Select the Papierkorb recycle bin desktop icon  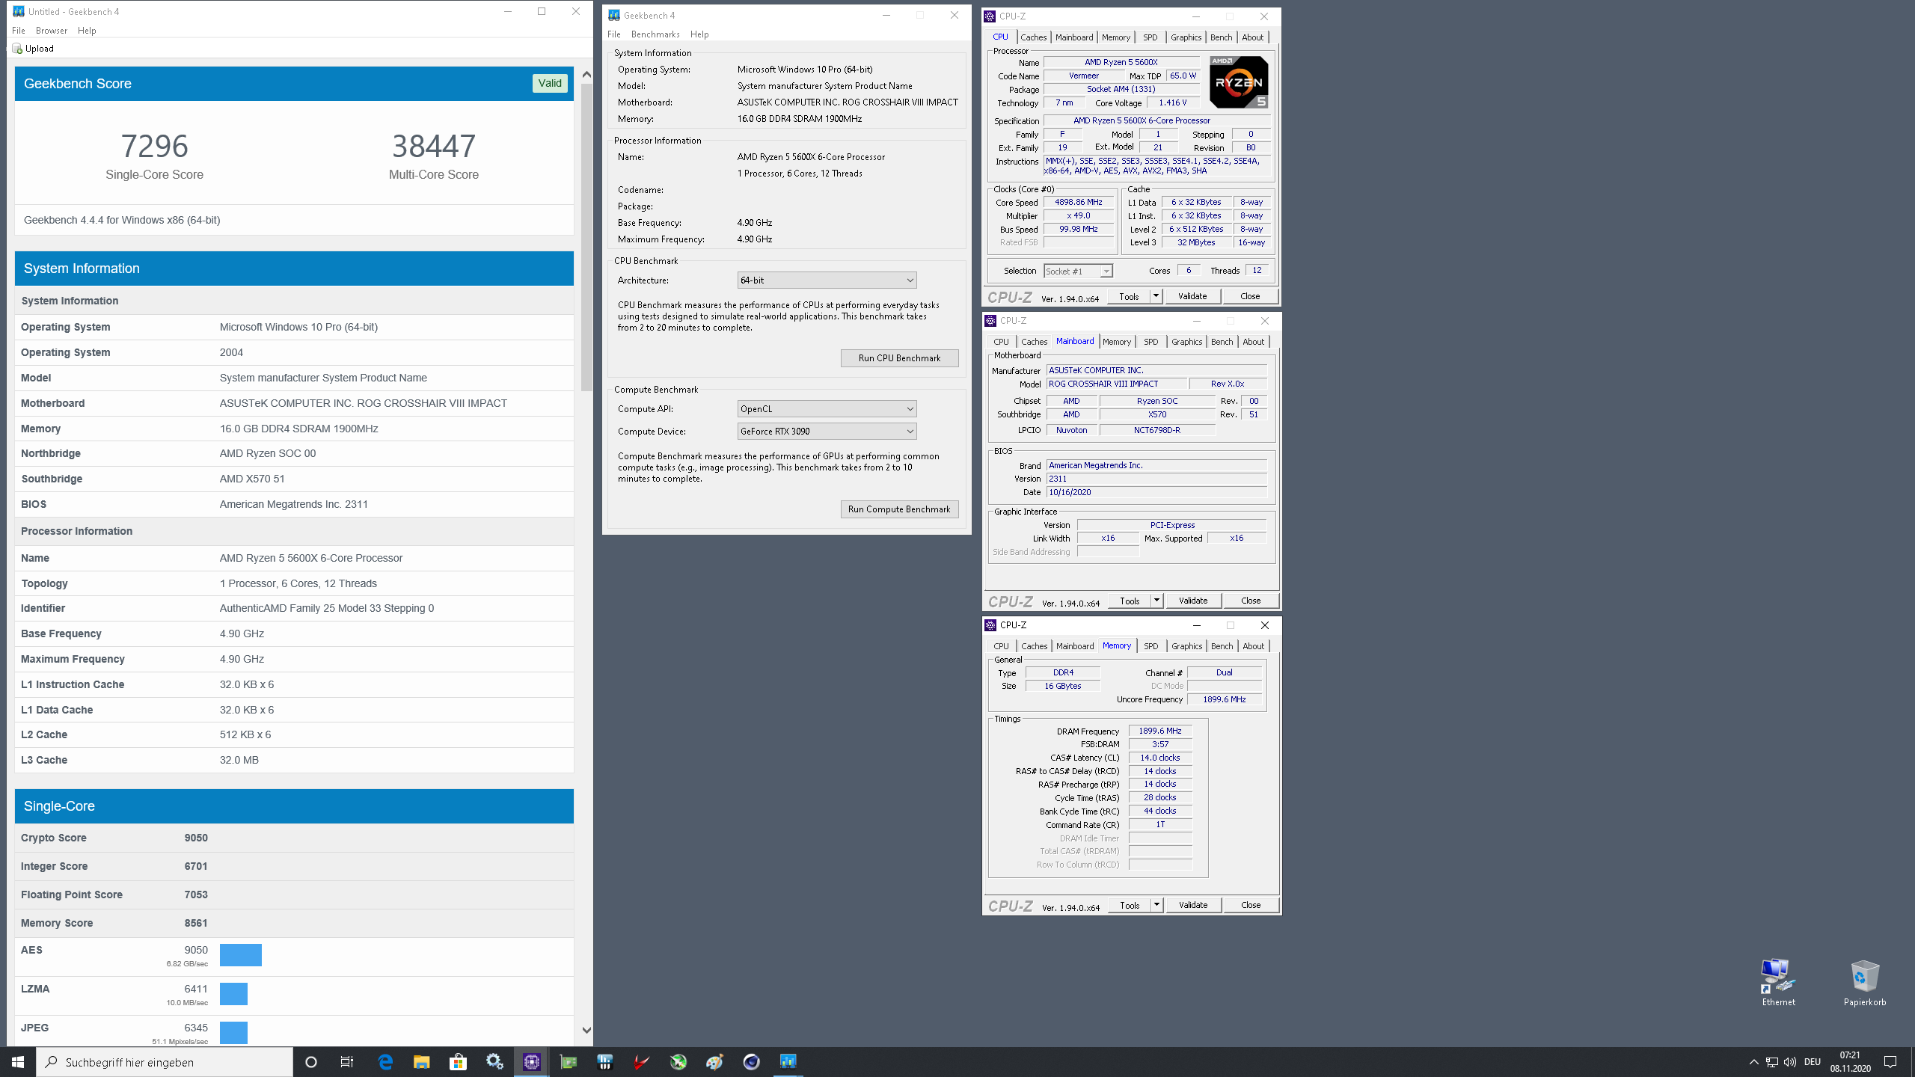1864,982
